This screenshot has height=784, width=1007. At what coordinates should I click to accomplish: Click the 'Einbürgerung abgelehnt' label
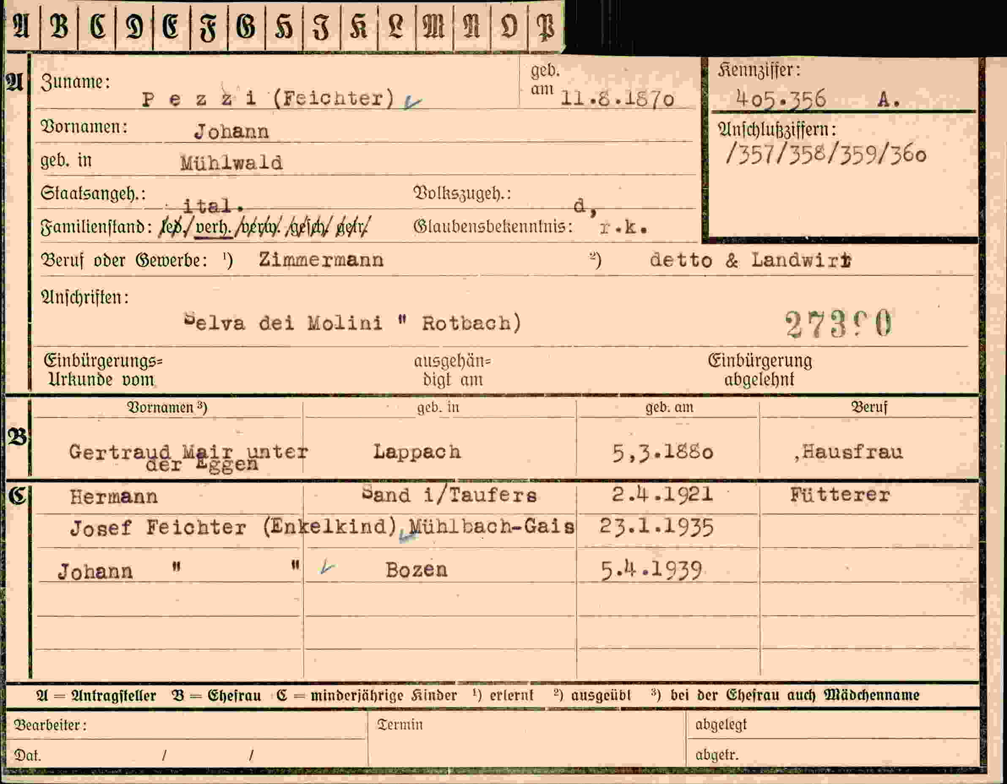click(760, 370)
